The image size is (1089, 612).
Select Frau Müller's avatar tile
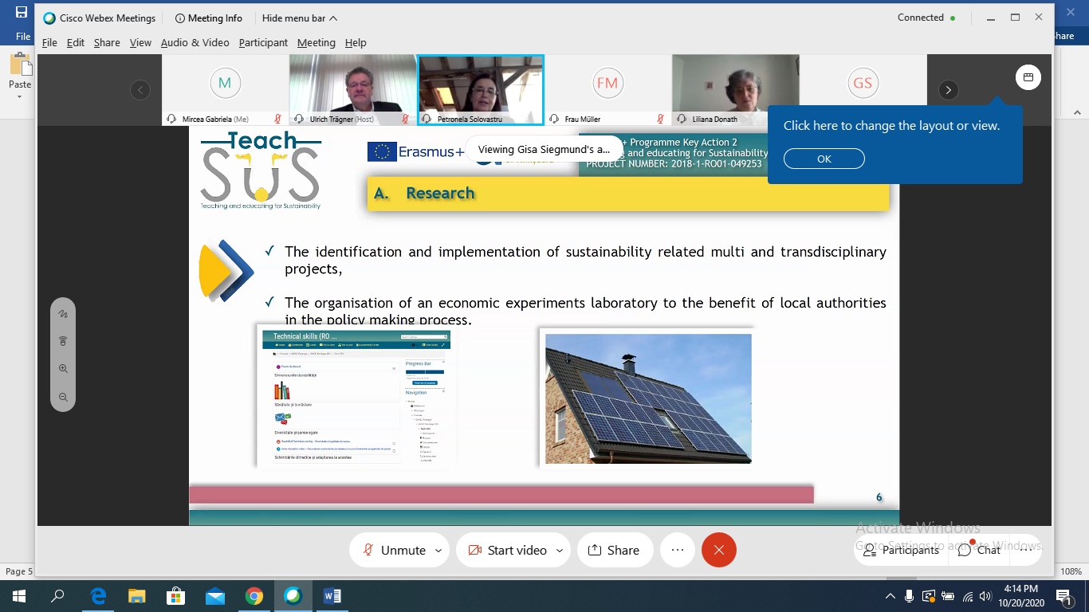607,90
